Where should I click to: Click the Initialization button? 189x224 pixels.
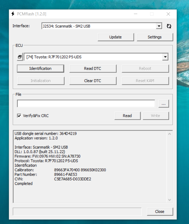tap(41, 81)
